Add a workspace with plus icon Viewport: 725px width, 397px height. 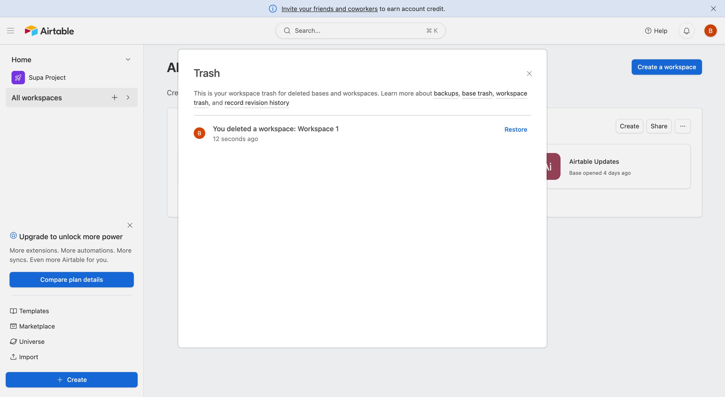pyautogui.click(x=114, y=98)
